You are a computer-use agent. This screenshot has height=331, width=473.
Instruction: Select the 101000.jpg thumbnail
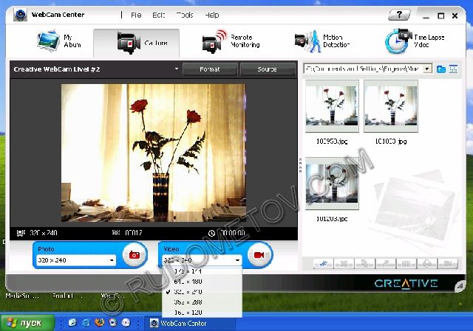[x=391, y=106]
